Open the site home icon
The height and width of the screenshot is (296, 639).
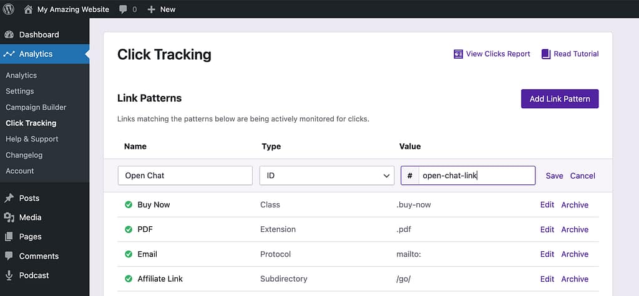tap(28, 9)
